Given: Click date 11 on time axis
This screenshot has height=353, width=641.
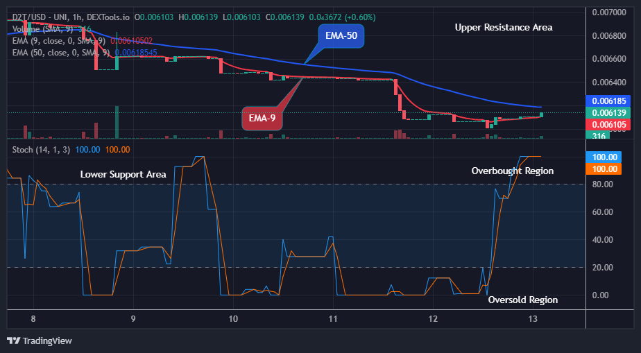Looking at the screenshot, I should 333,319.
